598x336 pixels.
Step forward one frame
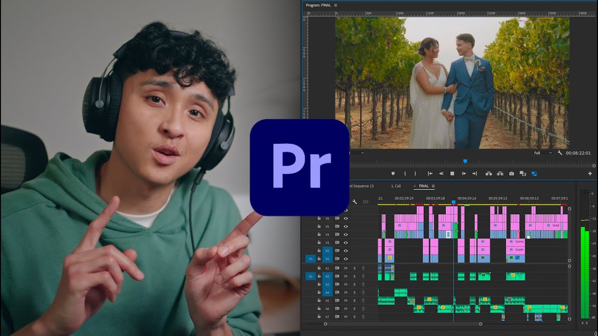(464, 174)
